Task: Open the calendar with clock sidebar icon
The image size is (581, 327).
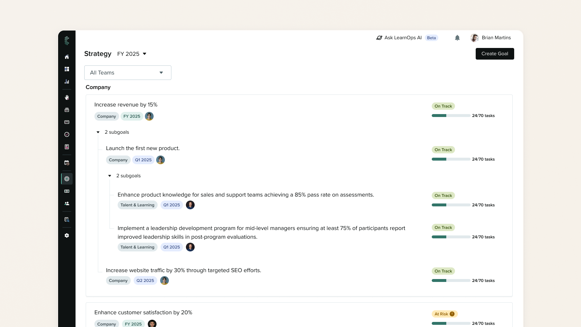Action: pos(67,163)
